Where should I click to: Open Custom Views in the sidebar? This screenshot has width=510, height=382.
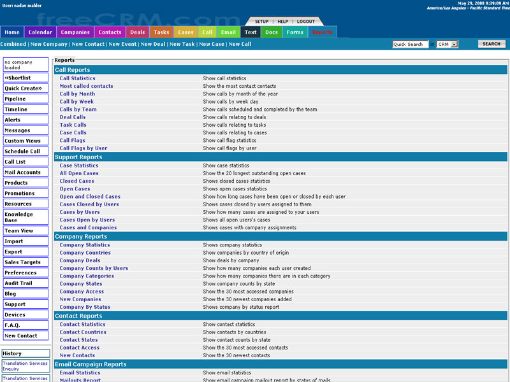pyautogui.click(x=25, y=141)
